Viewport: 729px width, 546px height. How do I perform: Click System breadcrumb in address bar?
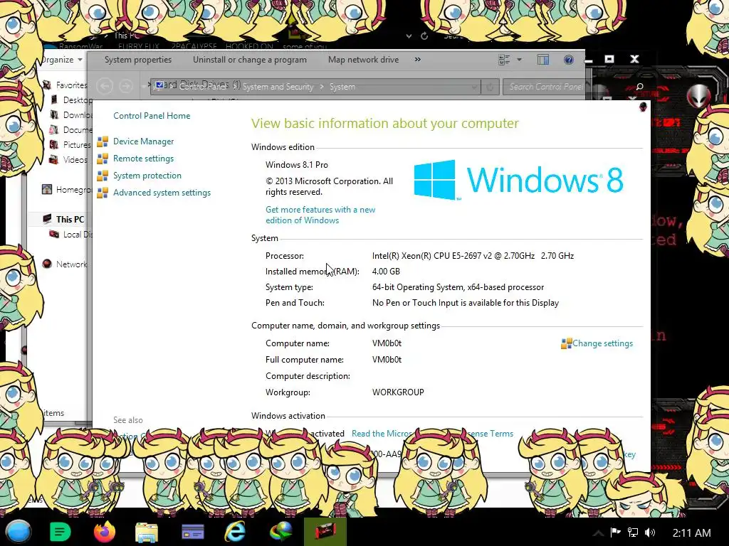coord(342,87)
